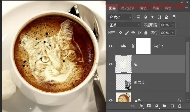Delete layer with trash icon
190x112 pixels.
(x=180, y=106)
